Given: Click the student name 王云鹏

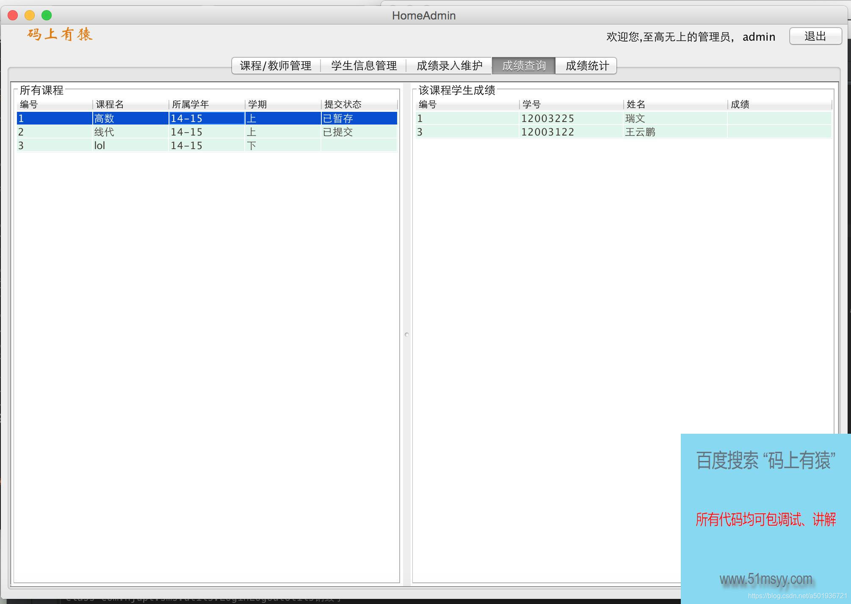Looking at the screenshot, I should (676, 132).
